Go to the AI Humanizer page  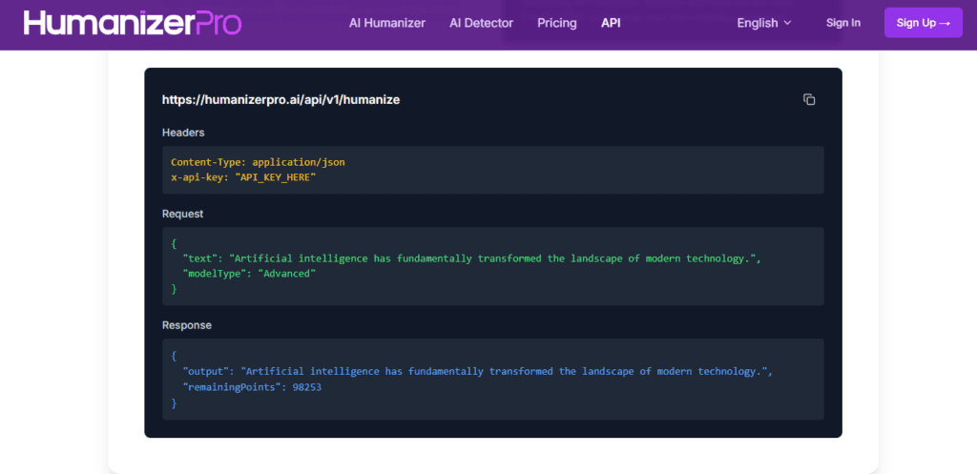[387, 23]
